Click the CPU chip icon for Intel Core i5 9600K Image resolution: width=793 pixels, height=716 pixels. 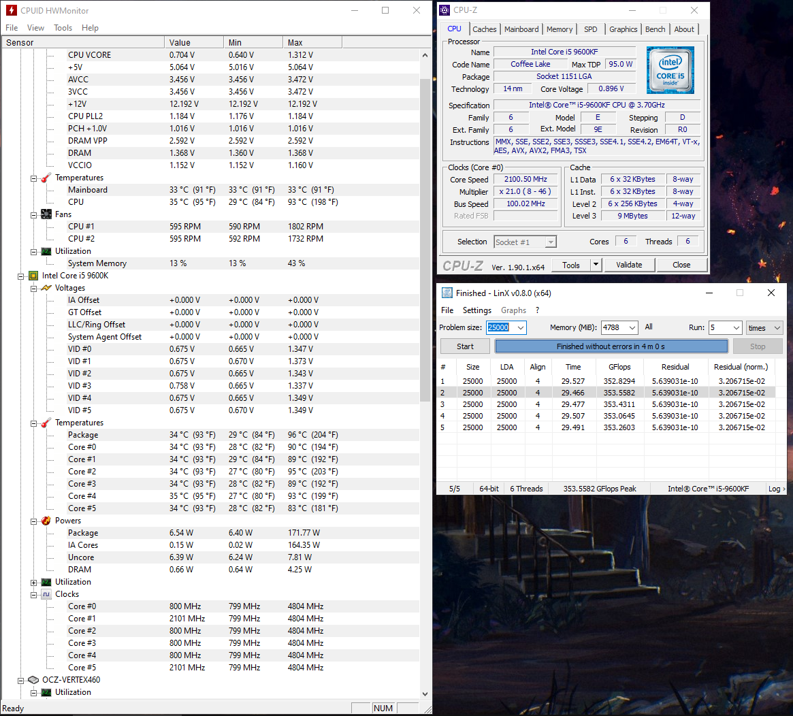[x=33, y=276]
